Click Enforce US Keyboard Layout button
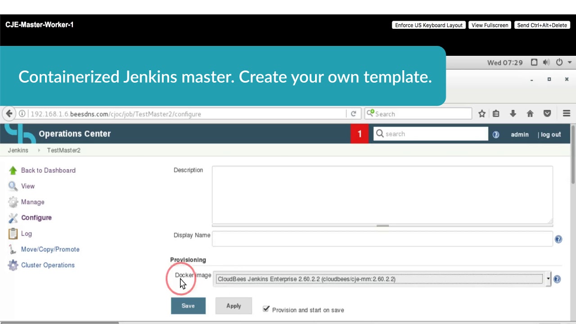Viewport: 576px width, 324px height. click(x=429, y=25)
